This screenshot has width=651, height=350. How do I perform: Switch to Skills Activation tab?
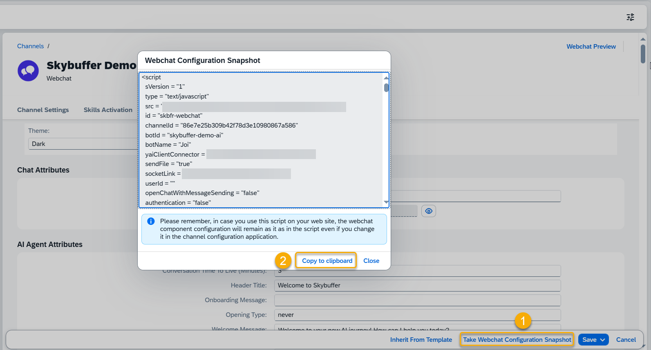pyautogui.click(x=108, y=110)
